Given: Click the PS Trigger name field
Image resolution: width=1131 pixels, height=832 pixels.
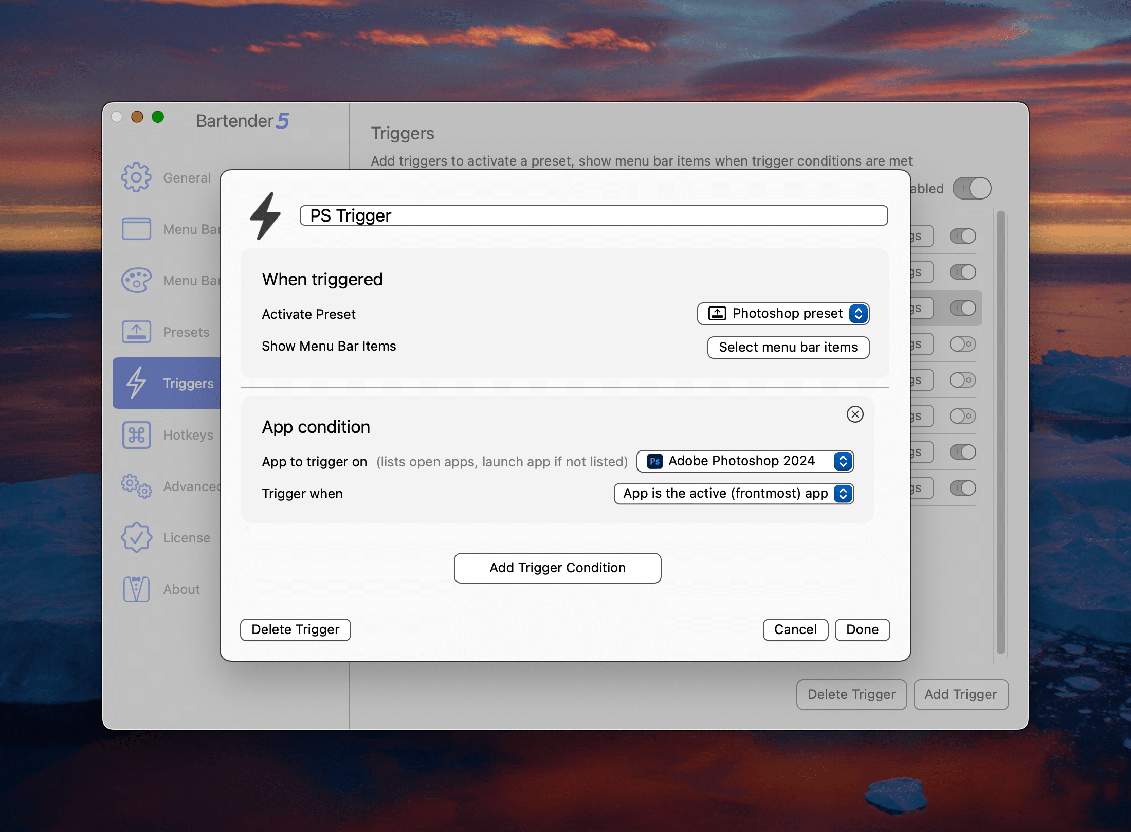Looking at the screenshot, I should [x=593, y=215].
